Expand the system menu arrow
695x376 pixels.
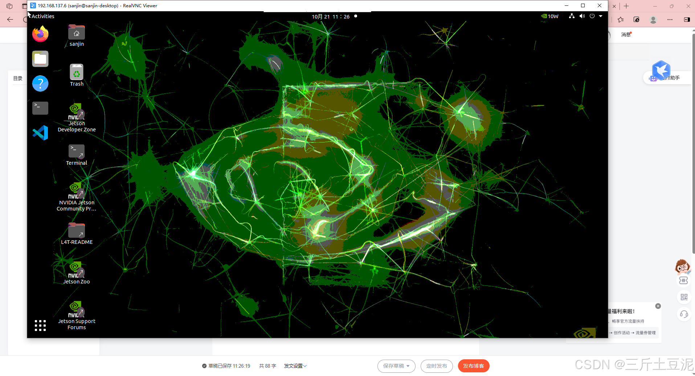tap(601, 16)
